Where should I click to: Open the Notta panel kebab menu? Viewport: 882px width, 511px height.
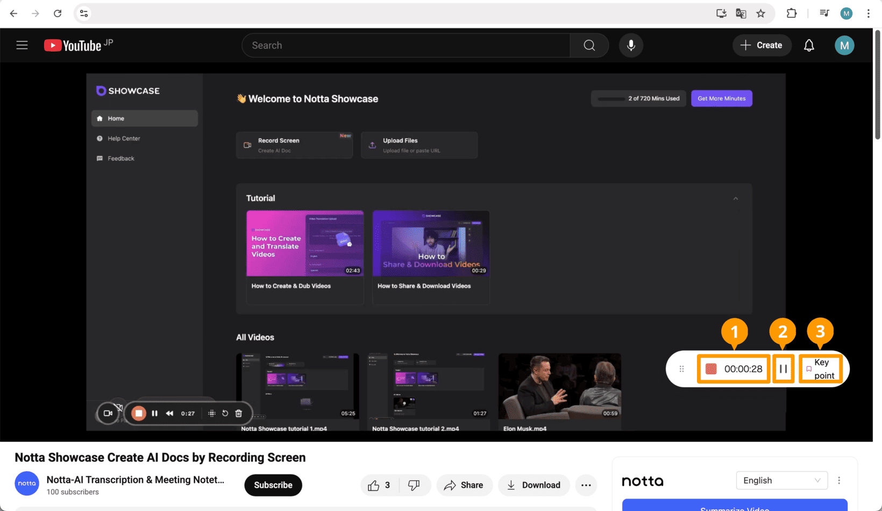tap(839, 480)
